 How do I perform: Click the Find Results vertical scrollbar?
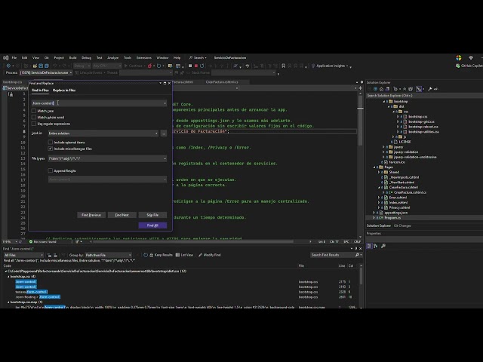click(x=361, y=287)
